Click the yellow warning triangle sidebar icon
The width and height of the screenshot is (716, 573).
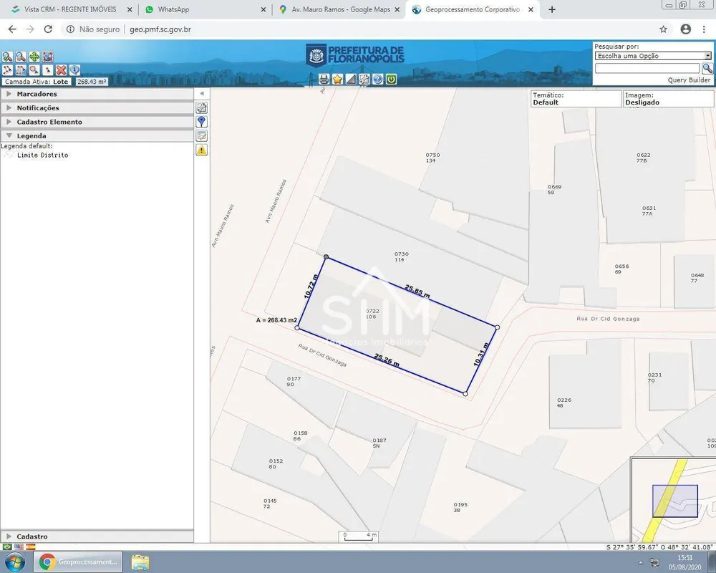[x=201, y=150]
